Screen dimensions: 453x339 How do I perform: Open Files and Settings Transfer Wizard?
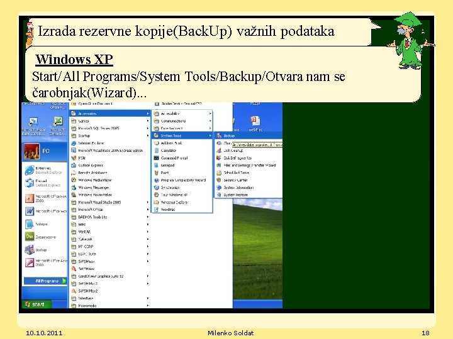(x=249, y=166)
